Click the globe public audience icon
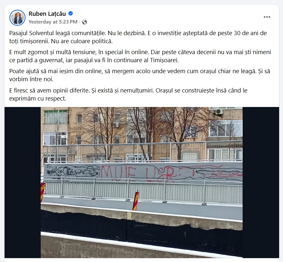 (84, 22)
